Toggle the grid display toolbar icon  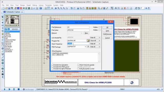tap(48, 8)
